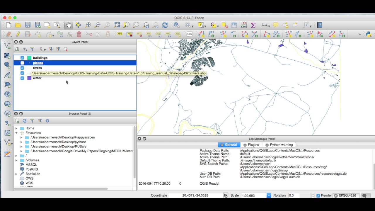Image resolution: width=375 pixels, height=211 pixels.
Task: Click the Zoom In magnifier tool
Action: coord(88,25)
